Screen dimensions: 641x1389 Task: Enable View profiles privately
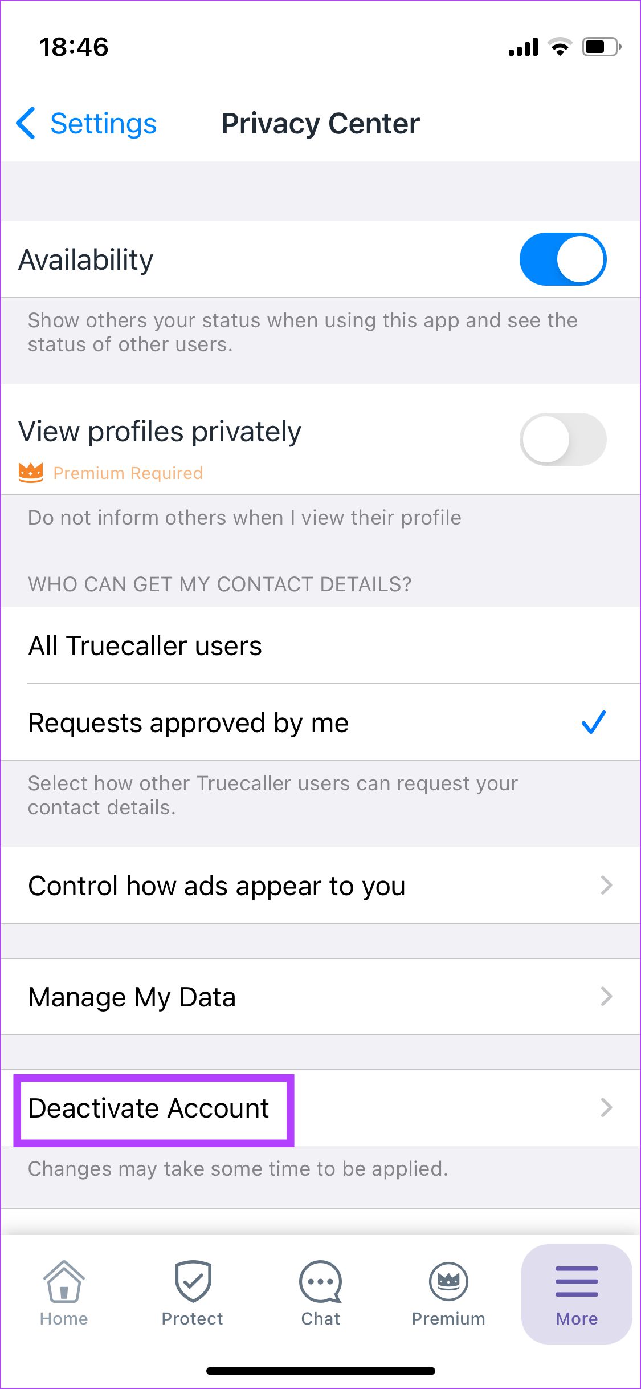[563, 439]
